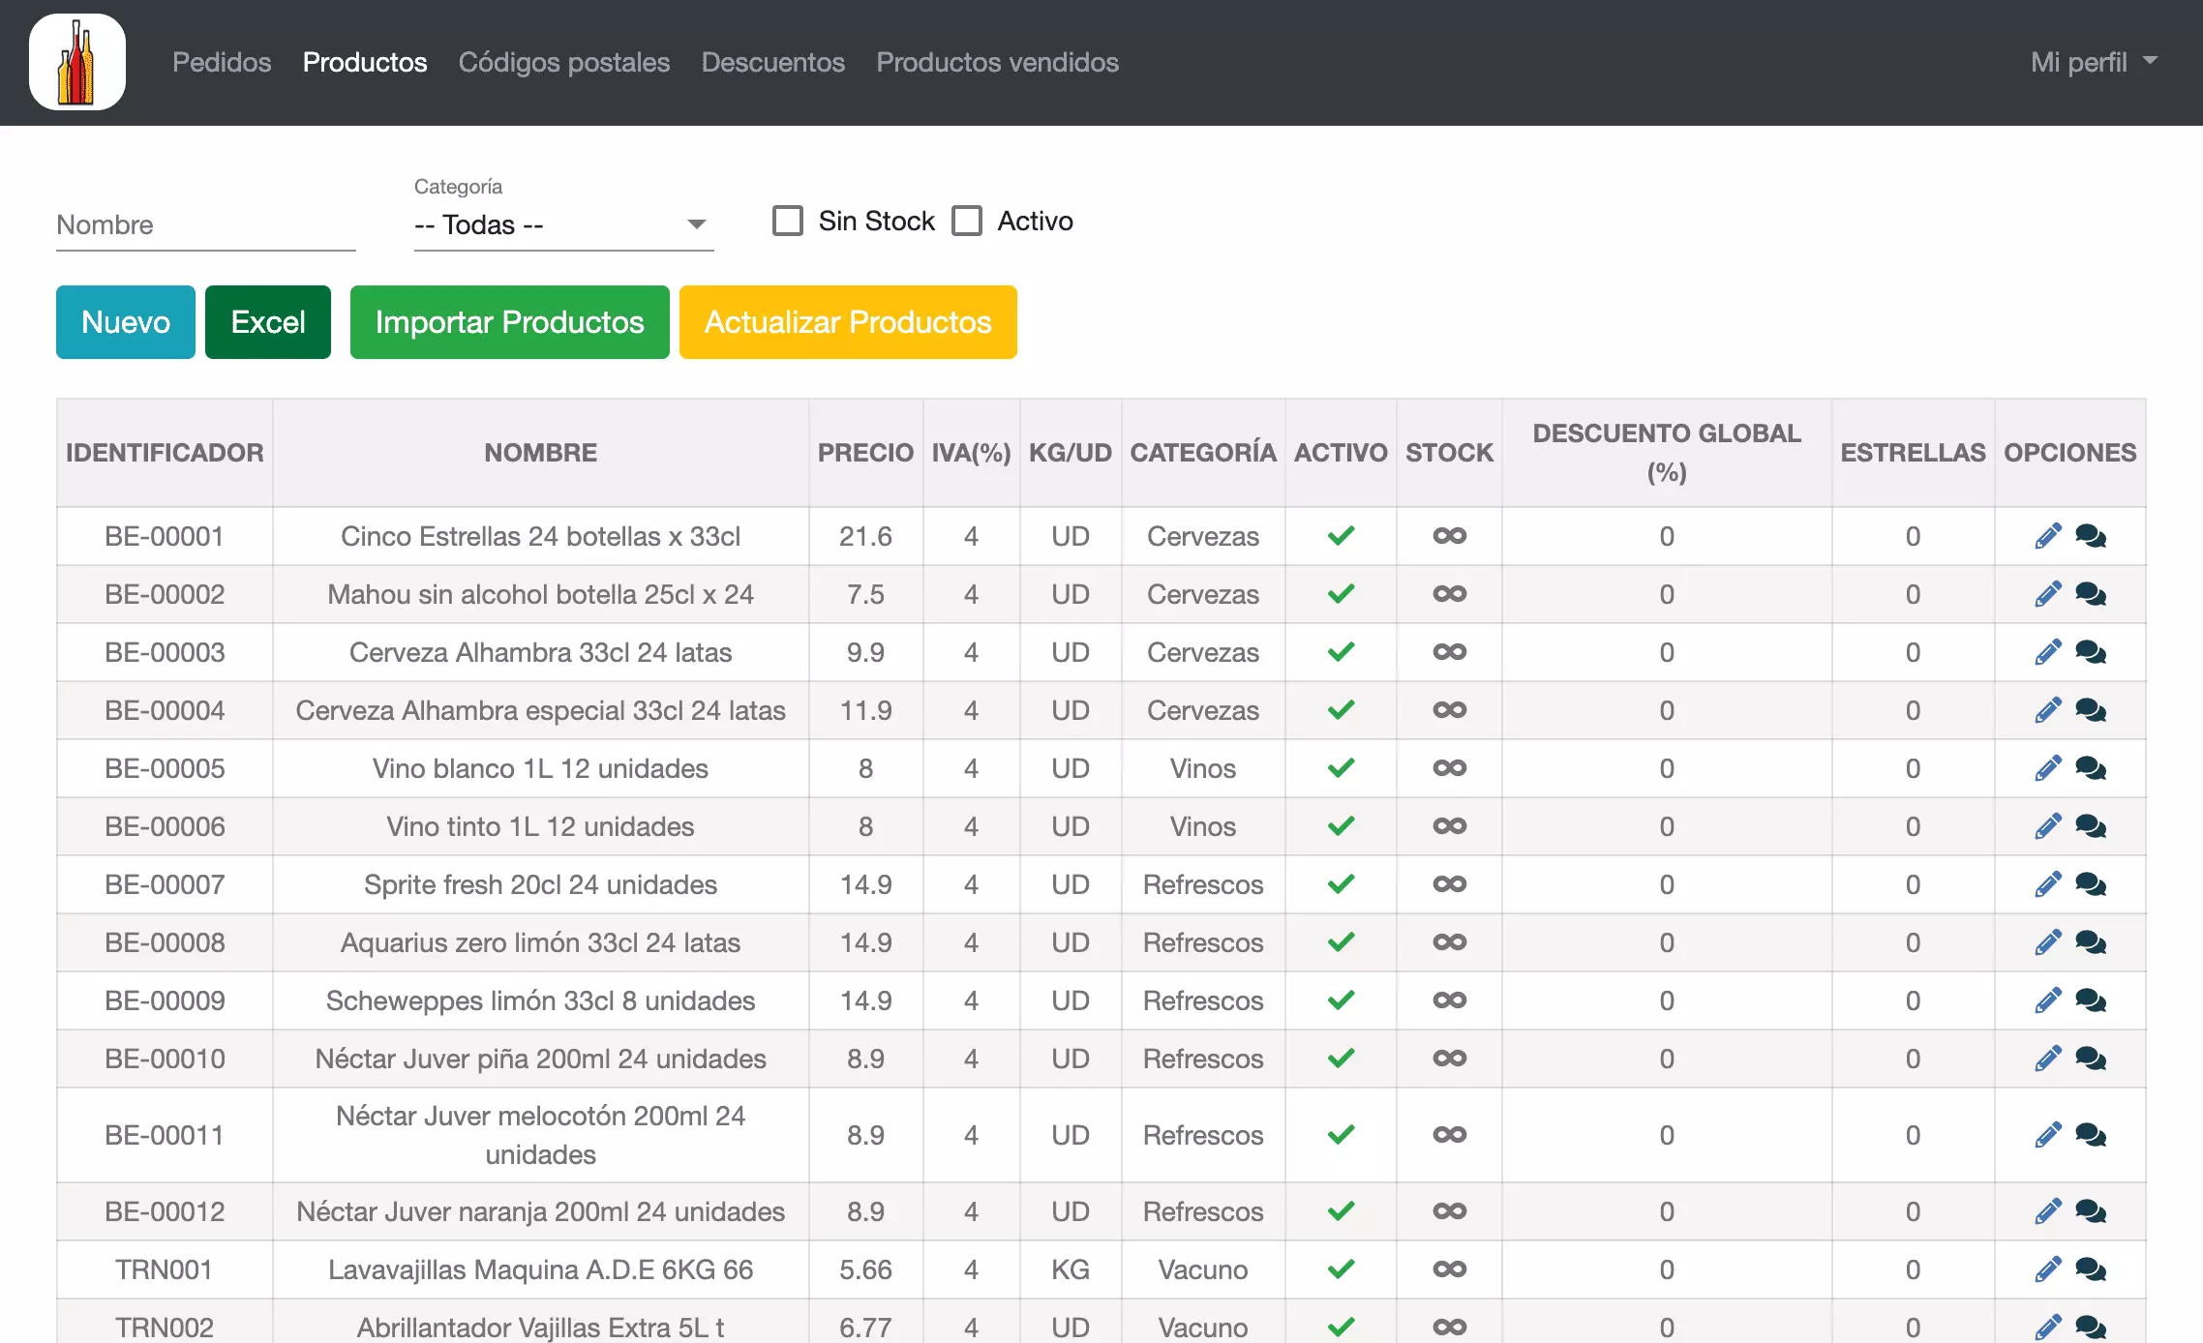
Task: Click KG unit cell in TRN001 row
Action: [1071, 1269]
